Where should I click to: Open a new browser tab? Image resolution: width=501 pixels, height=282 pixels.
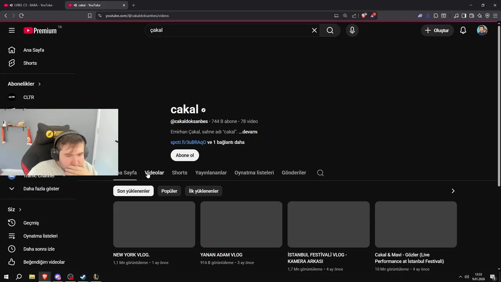click(133, 5)
